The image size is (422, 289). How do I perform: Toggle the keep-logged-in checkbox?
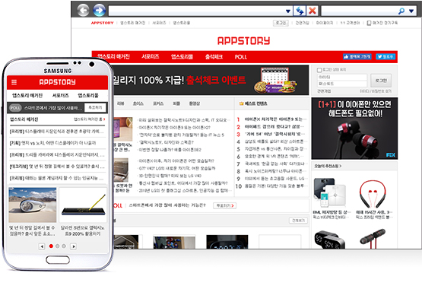(x=319, y=70)
